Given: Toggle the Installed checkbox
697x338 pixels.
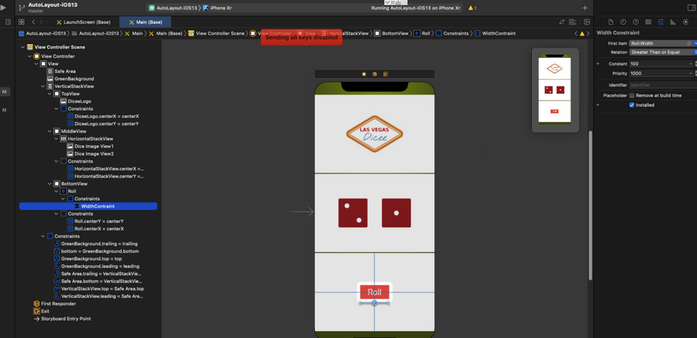Looking at the screenshot, I should pos(632,105).
